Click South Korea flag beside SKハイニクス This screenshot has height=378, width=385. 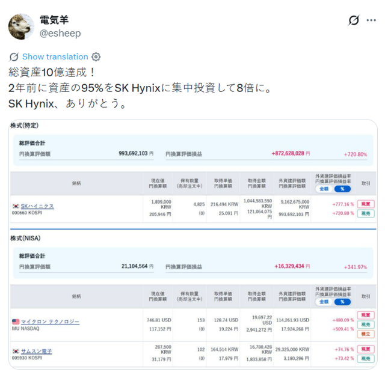(16, 206)
